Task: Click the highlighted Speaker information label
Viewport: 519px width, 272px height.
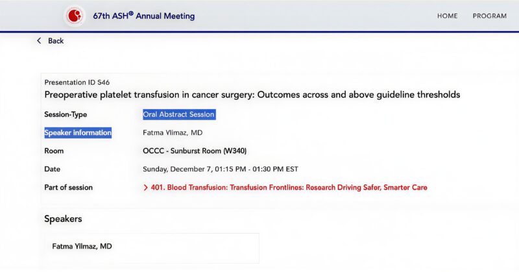Action: pyautogui.click(x=78, y=133)
